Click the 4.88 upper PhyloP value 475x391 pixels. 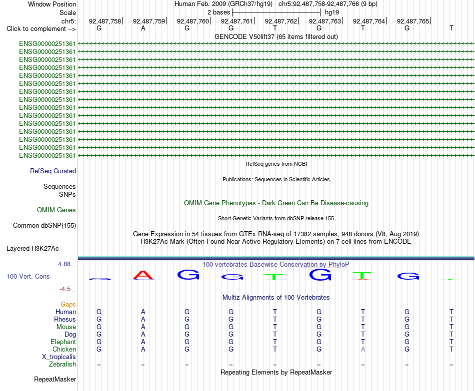pyautogui.click(x=64, y=264)
